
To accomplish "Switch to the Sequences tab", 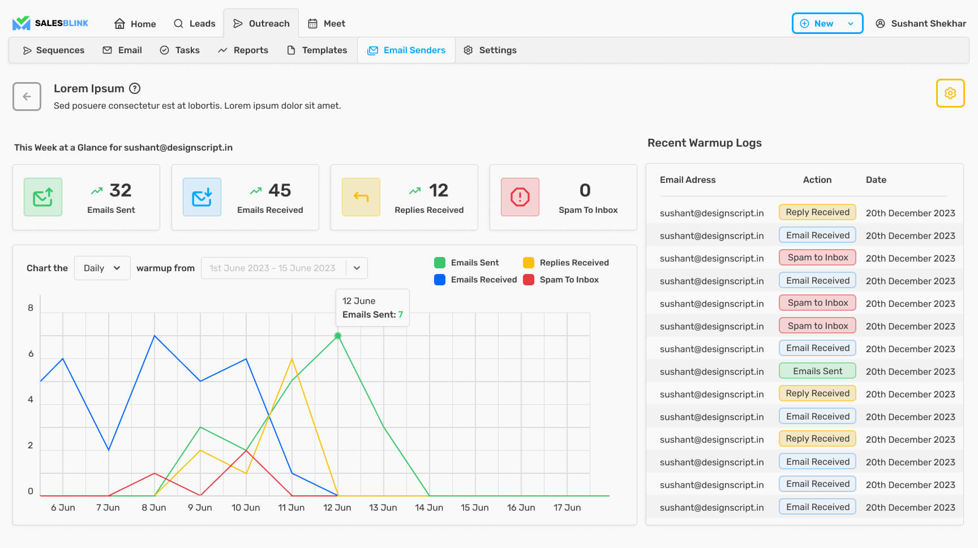I will tap(53, 50).
